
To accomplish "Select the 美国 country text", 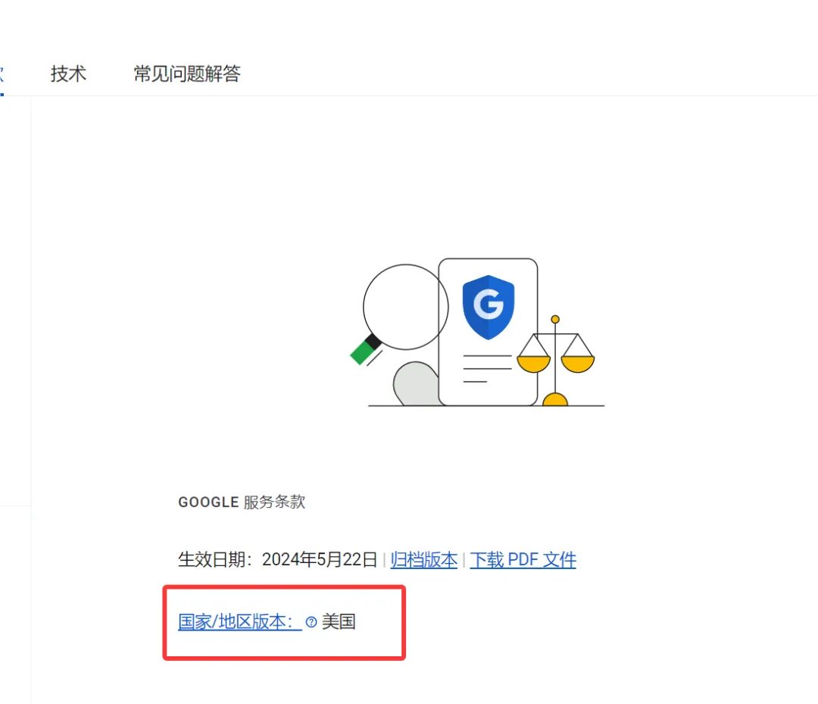I will point(339,621).
